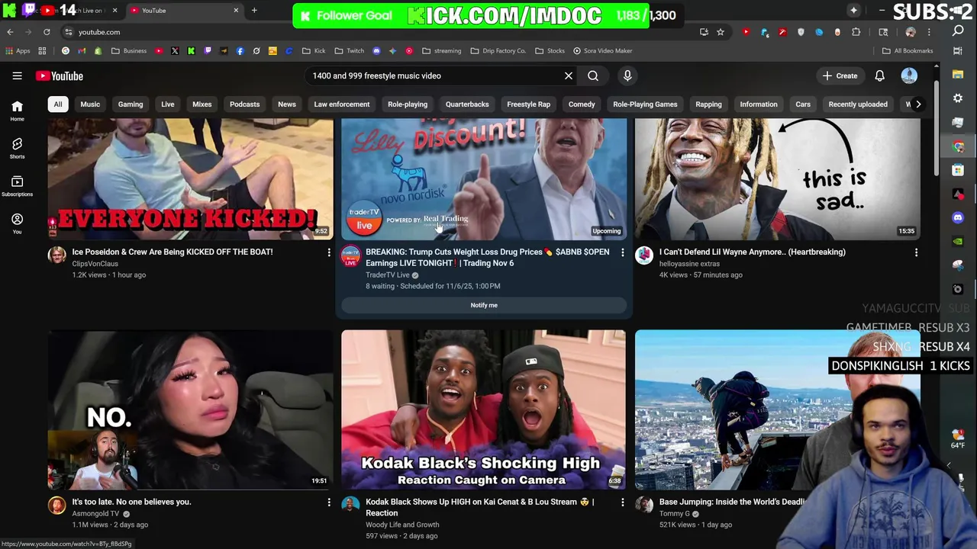Select the Music filter chip
The image size is (977, 549).
click(90, 104)
